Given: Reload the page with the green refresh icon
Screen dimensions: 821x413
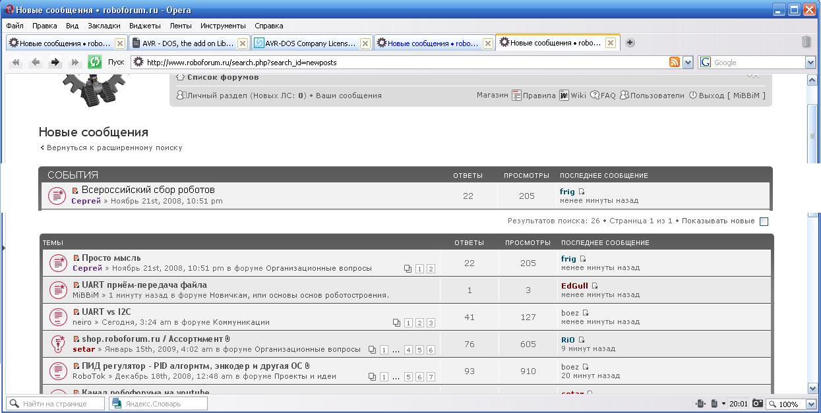Looking at the screenshot, I should [x=95, y=62].
